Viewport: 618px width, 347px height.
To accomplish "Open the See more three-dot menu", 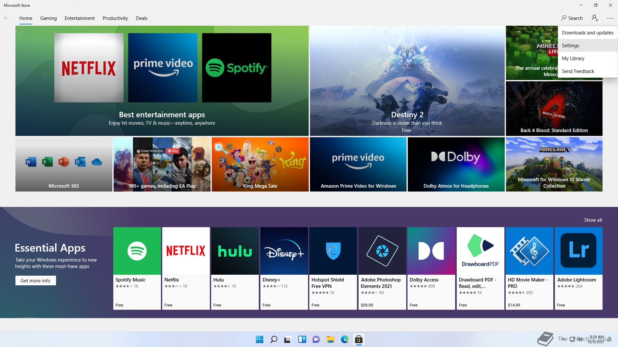I will click(610, 18).
